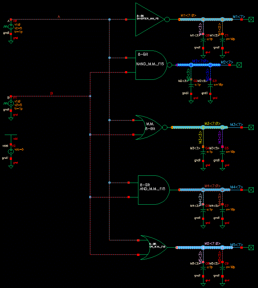This screenshot has height=288, width=258.
Task: Select capacitor C2 on M2<3>
Action: [191, 86]
